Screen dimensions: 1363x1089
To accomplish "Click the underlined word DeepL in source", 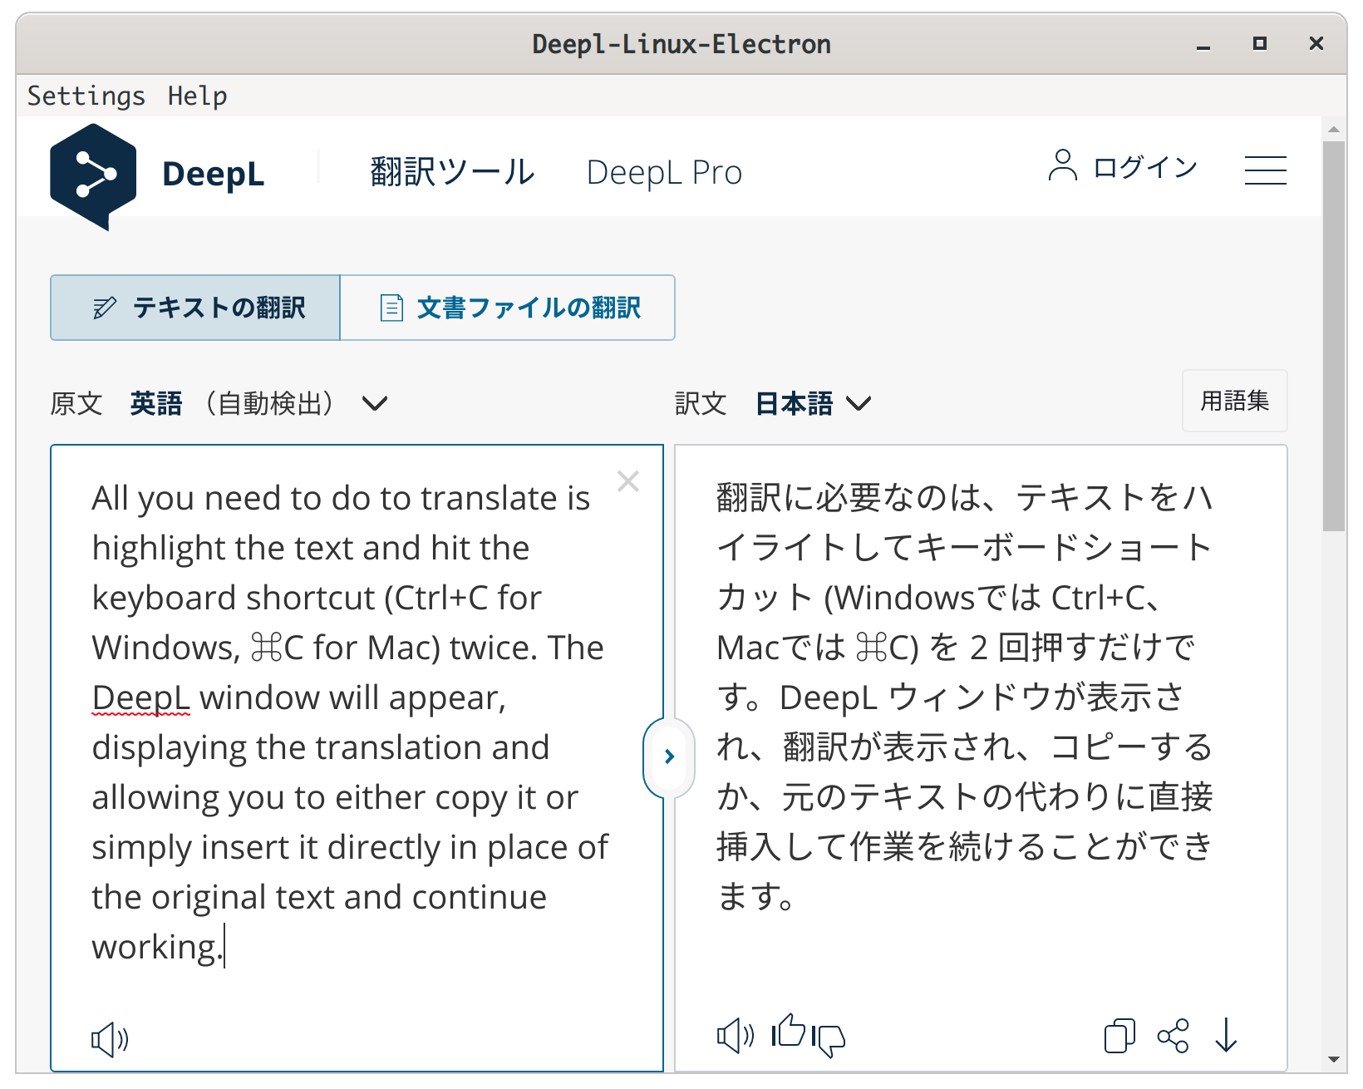I will point(141,697).
